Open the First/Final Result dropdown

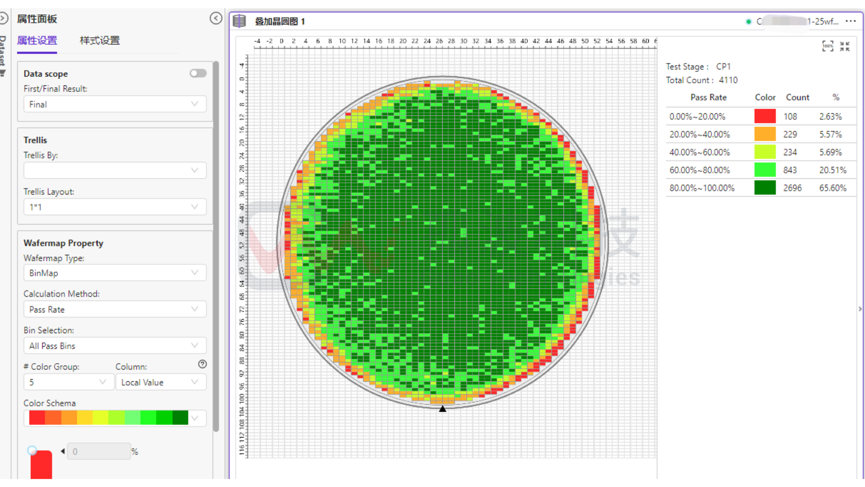point(114,104)
